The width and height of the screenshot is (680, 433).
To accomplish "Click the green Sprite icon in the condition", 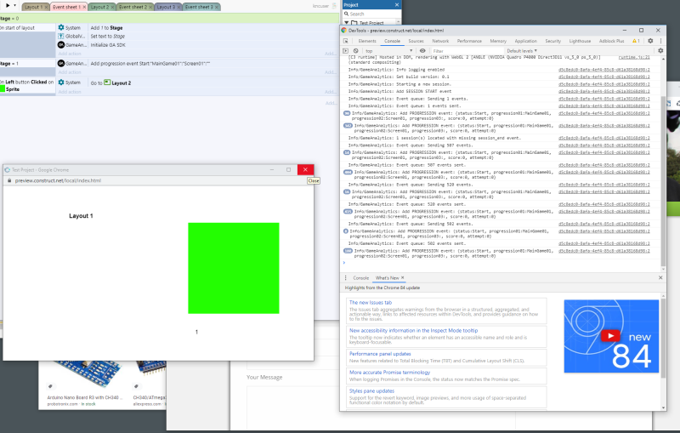I will point(3,89).
